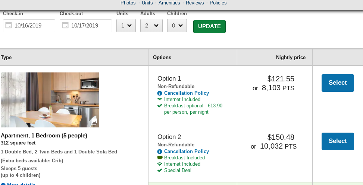Viewport: 363px width, 185px height.
Task: Open Option 2 Cancellation Policy link
Action: click(187, 152)
